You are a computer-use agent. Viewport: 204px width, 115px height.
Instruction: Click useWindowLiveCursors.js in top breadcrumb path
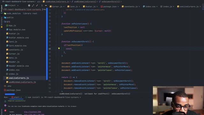(x=57, y=2)
